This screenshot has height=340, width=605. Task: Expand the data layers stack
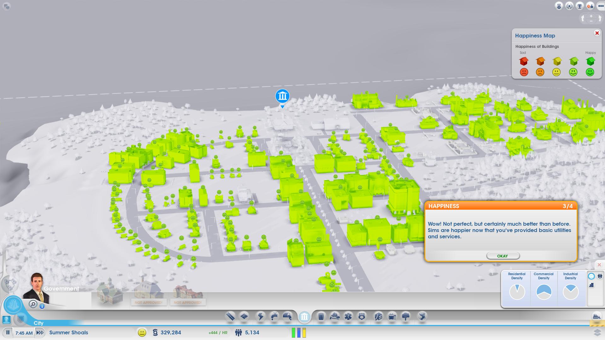597,332
